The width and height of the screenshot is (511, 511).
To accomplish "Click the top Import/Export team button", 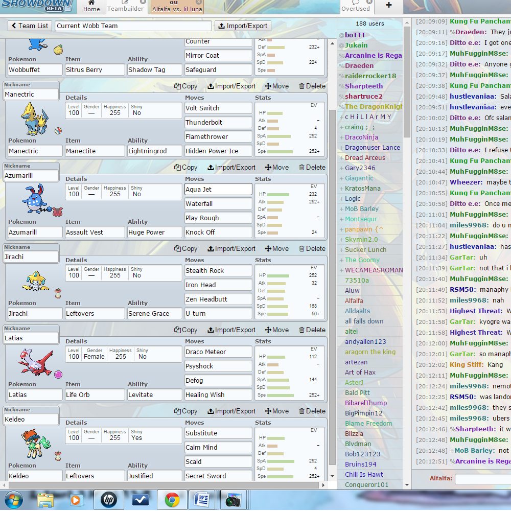I will 243,26.
